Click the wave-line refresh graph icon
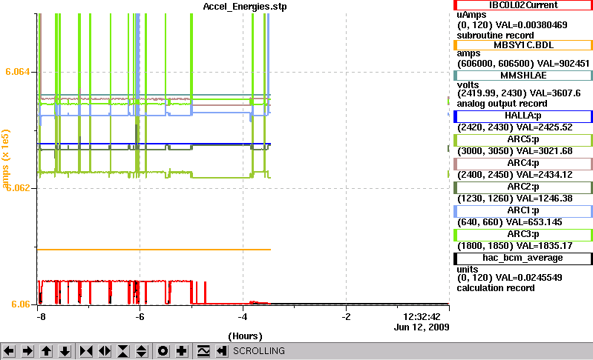 [203, 351]
